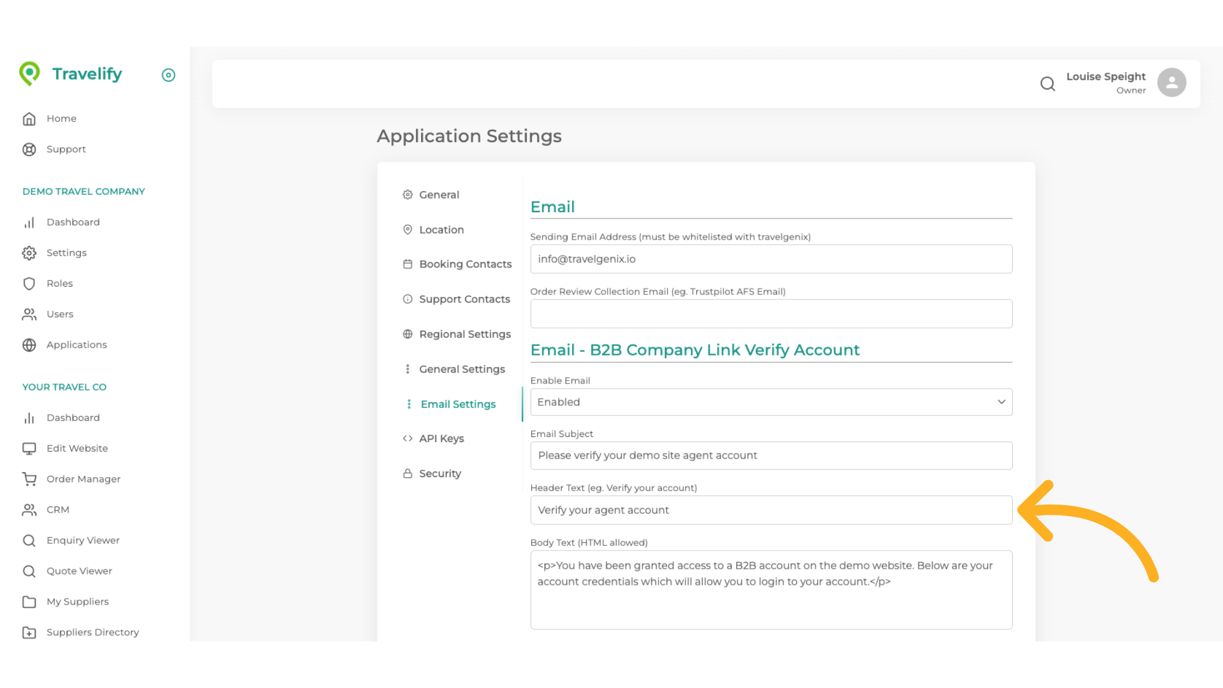Open the user avatar profile icon
The height and width of the screenshot is (688, 1223).
(x=1171, y=83)
